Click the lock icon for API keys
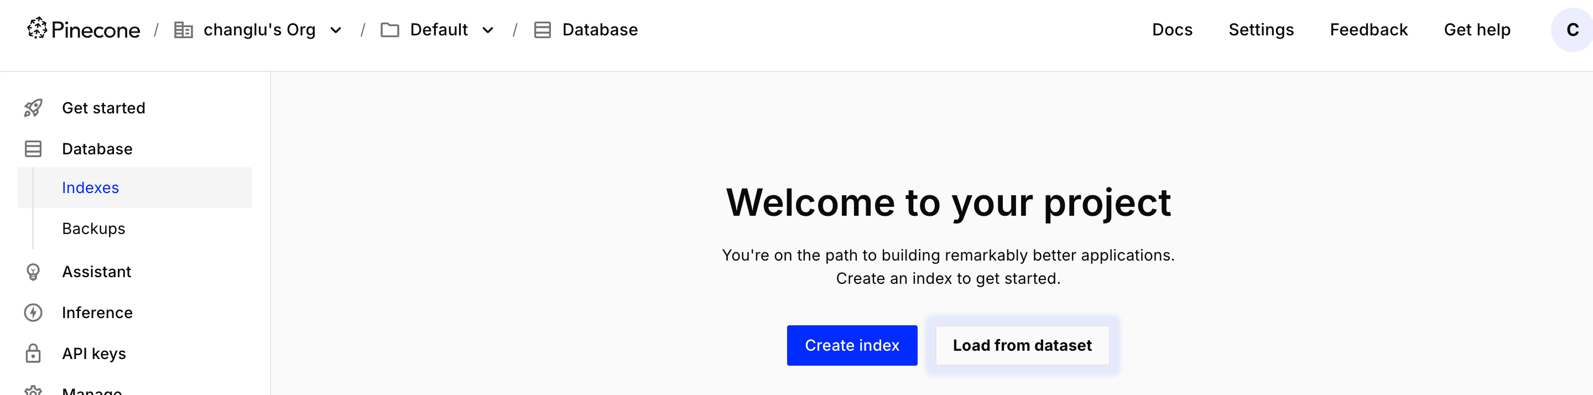This screenshot has width=1593, height=395. tap(33, 353)
